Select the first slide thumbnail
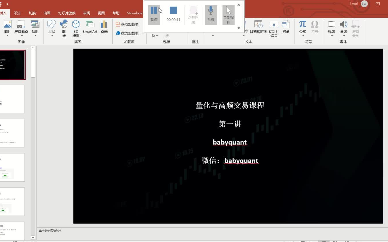Image resolution: width=388 pixels, height=242 pixels. coord(13,64)
